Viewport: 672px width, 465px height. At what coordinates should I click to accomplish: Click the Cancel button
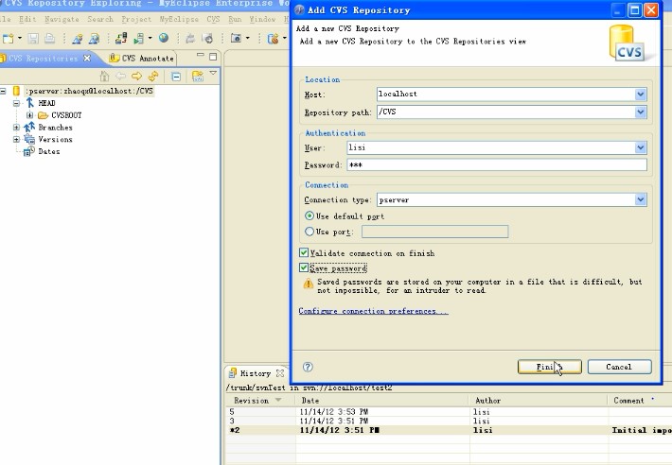[x=619, y=367]
